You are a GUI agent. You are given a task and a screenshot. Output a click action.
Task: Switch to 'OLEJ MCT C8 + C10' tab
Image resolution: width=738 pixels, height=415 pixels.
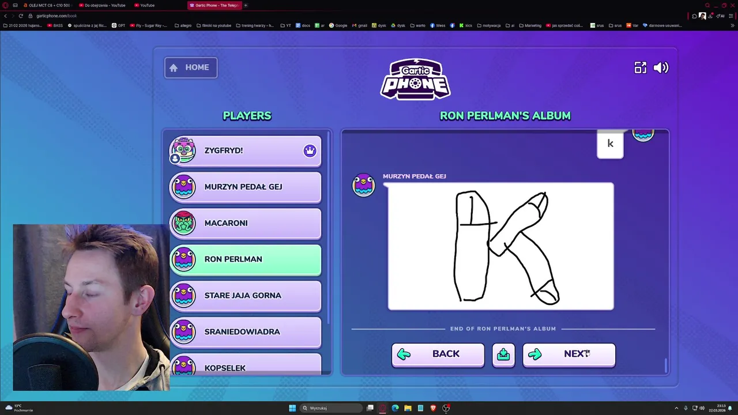point(46,5)
